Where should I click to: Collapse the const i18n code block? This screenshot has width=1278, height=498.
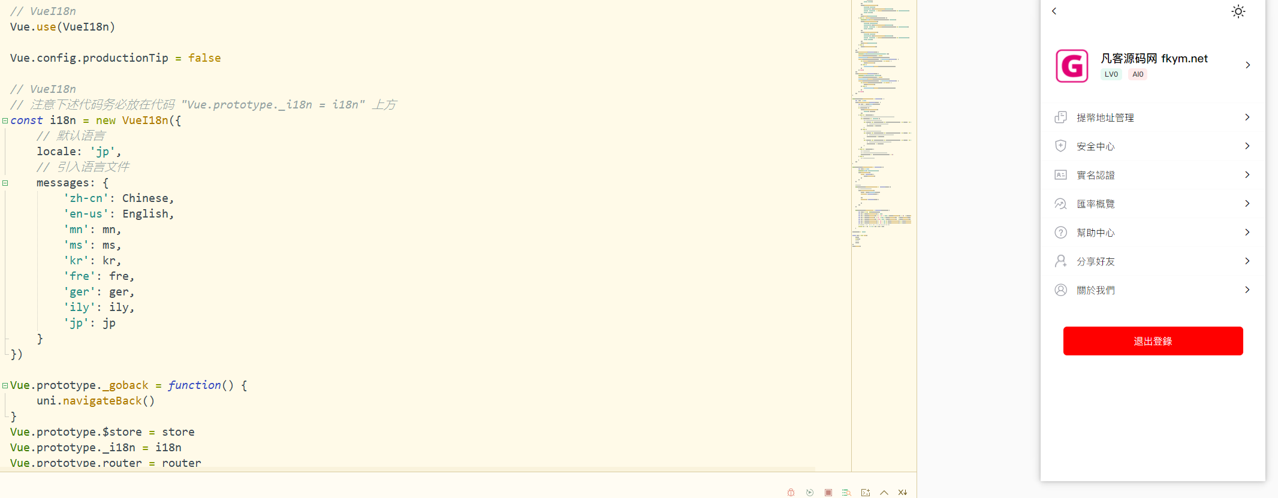pos(5,120)
